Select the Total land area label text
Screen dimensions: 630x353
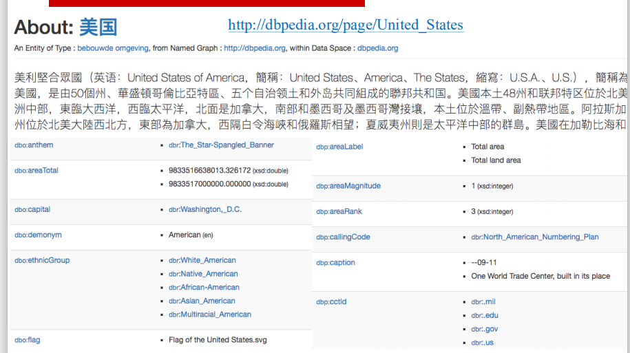(496, 160)
